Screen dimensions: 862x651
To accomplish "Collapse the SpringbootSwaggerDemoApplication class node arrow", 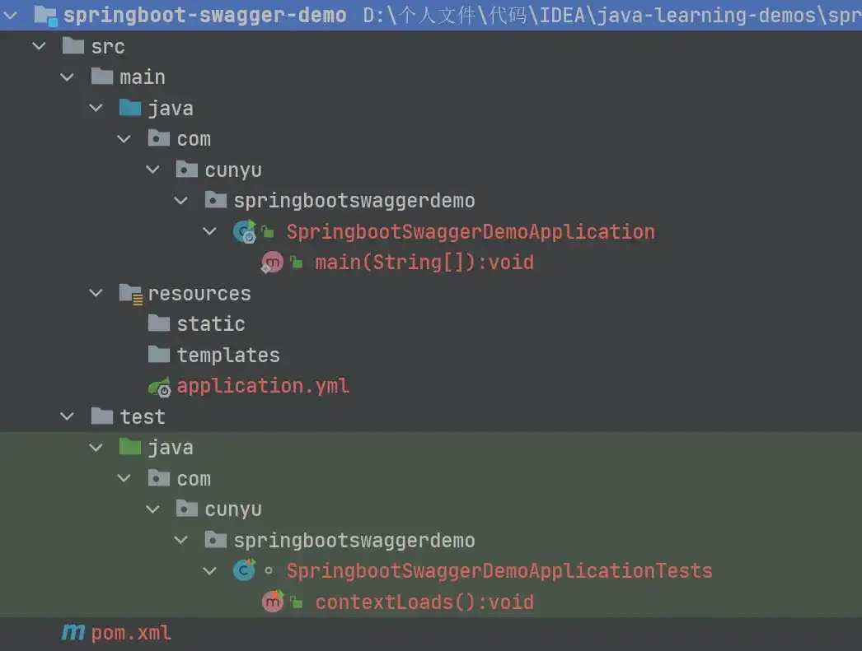I will (210, 232).
